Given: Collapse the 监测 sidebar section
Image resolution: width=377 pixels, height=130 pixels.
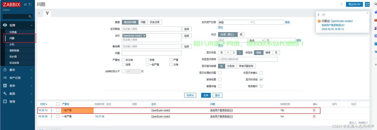Looking at the screenshot, I should (31, 25).
